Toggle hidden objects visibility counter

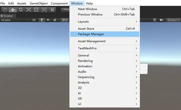click(65, 20)
